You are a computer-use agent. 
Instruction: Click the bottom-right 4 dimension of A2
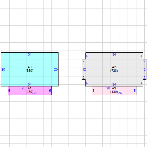[141, 83]
